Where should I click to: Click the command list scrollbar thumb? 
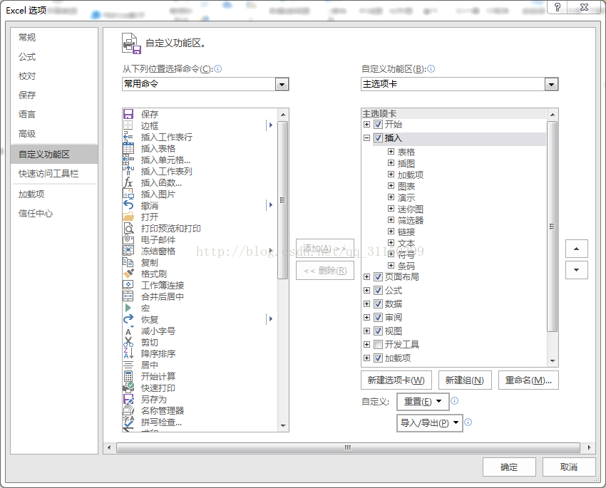[283, 200]
